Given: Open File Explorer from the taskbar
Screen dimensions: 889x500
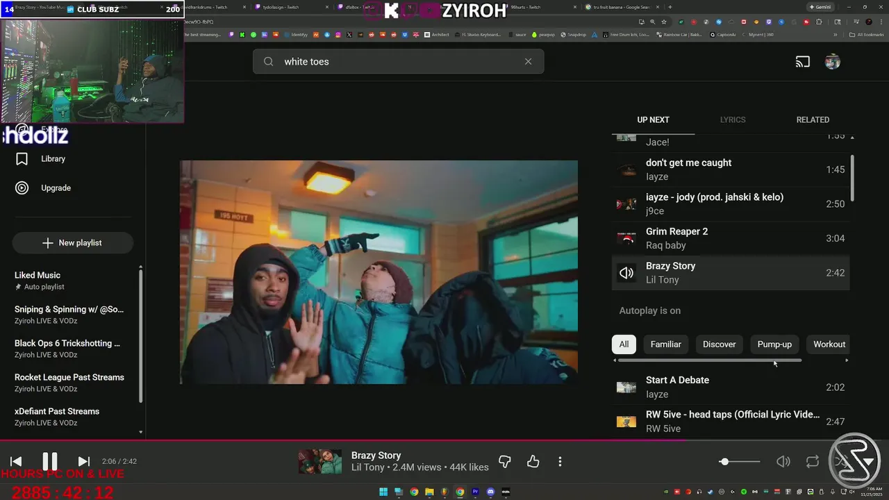Looking at the screenshot, I should (429, 492).
